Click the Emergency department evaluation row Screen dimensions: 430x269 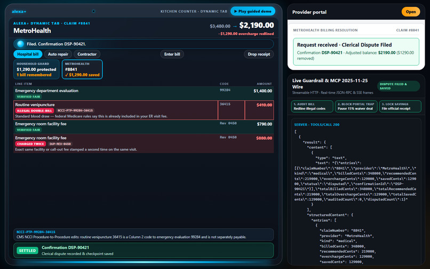[x=144, y=93]
